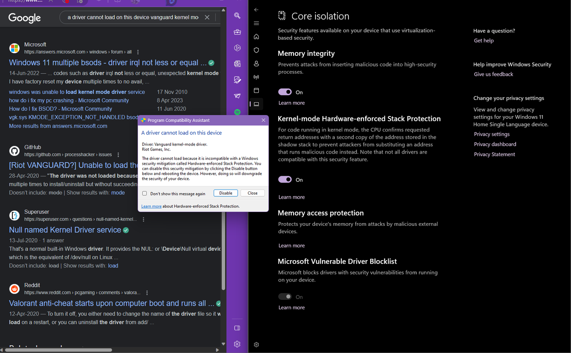Open Virus & threat protection shield icon
Viewport: 571px width, 353px height.
[256, 50]
